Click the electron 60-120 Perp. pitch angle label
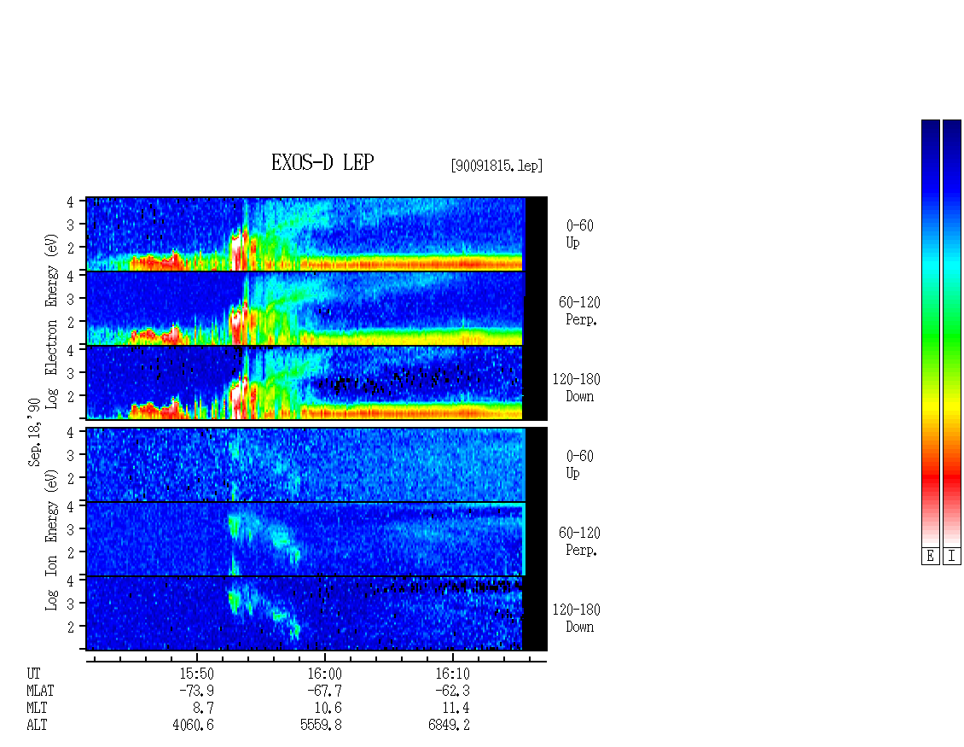 click(579, 311)
